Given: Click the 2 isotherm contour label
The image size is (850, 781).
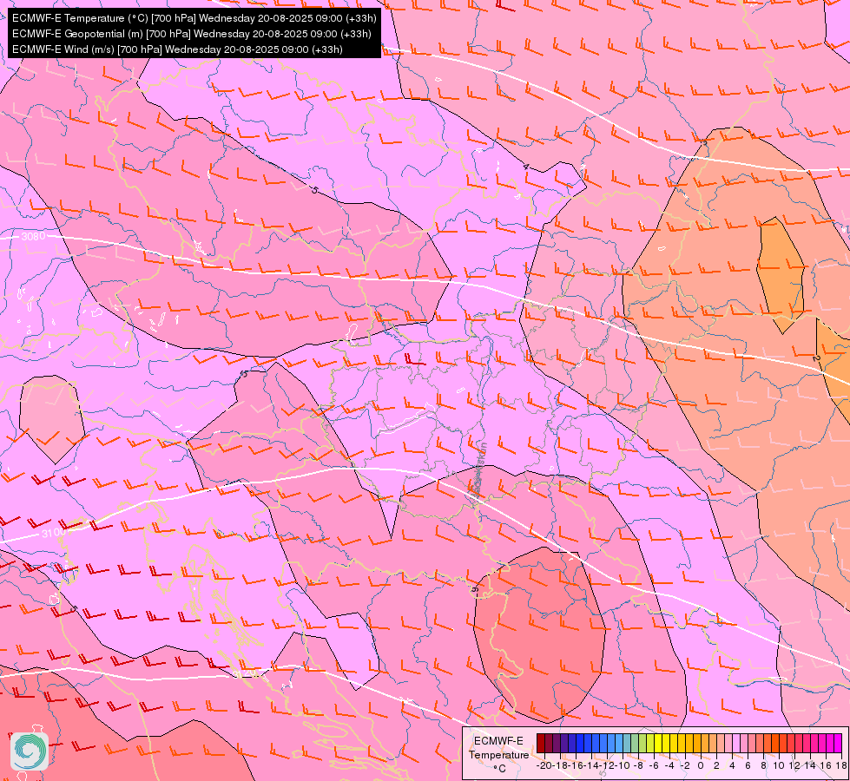Looking at the screenshot, I should click(816, 358).
